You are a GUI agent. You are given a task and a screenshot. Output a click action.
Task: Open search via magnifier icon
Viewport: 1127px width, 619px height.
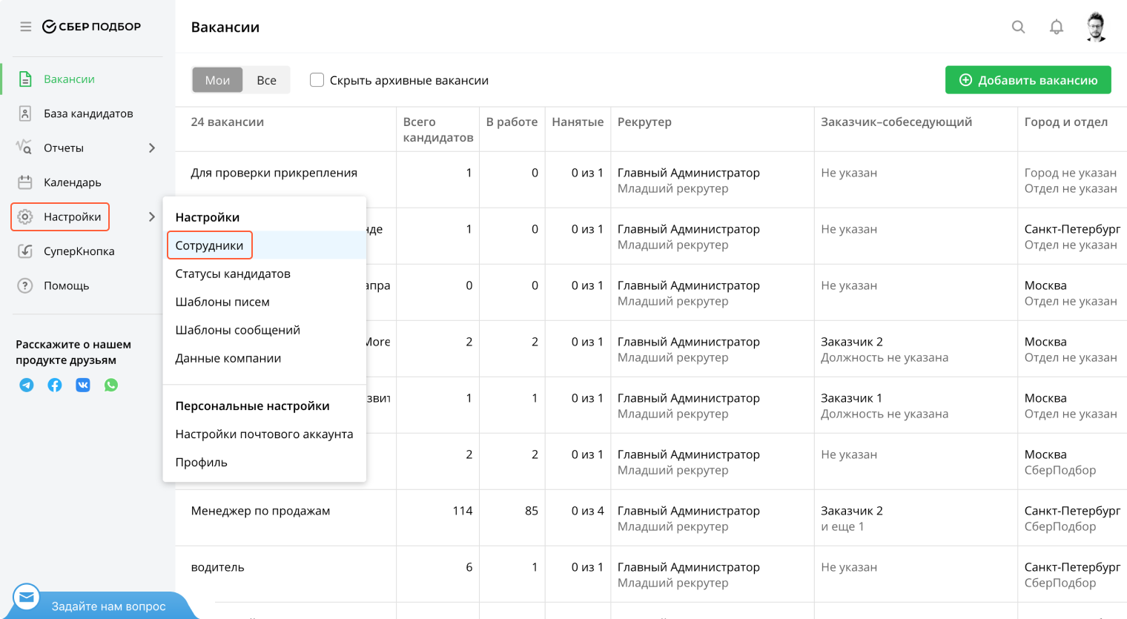coord(1019,27)
